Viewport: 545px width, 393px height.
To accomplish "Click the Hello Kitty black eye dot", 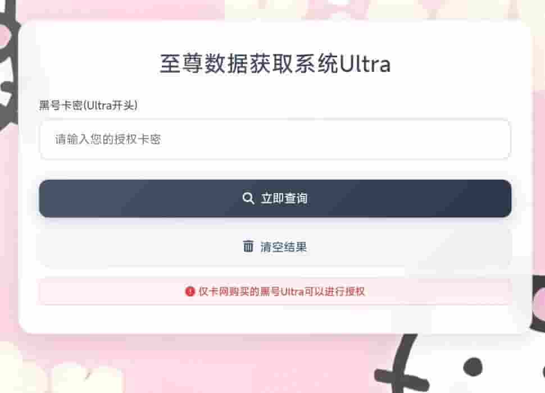I will coord(473,367).
